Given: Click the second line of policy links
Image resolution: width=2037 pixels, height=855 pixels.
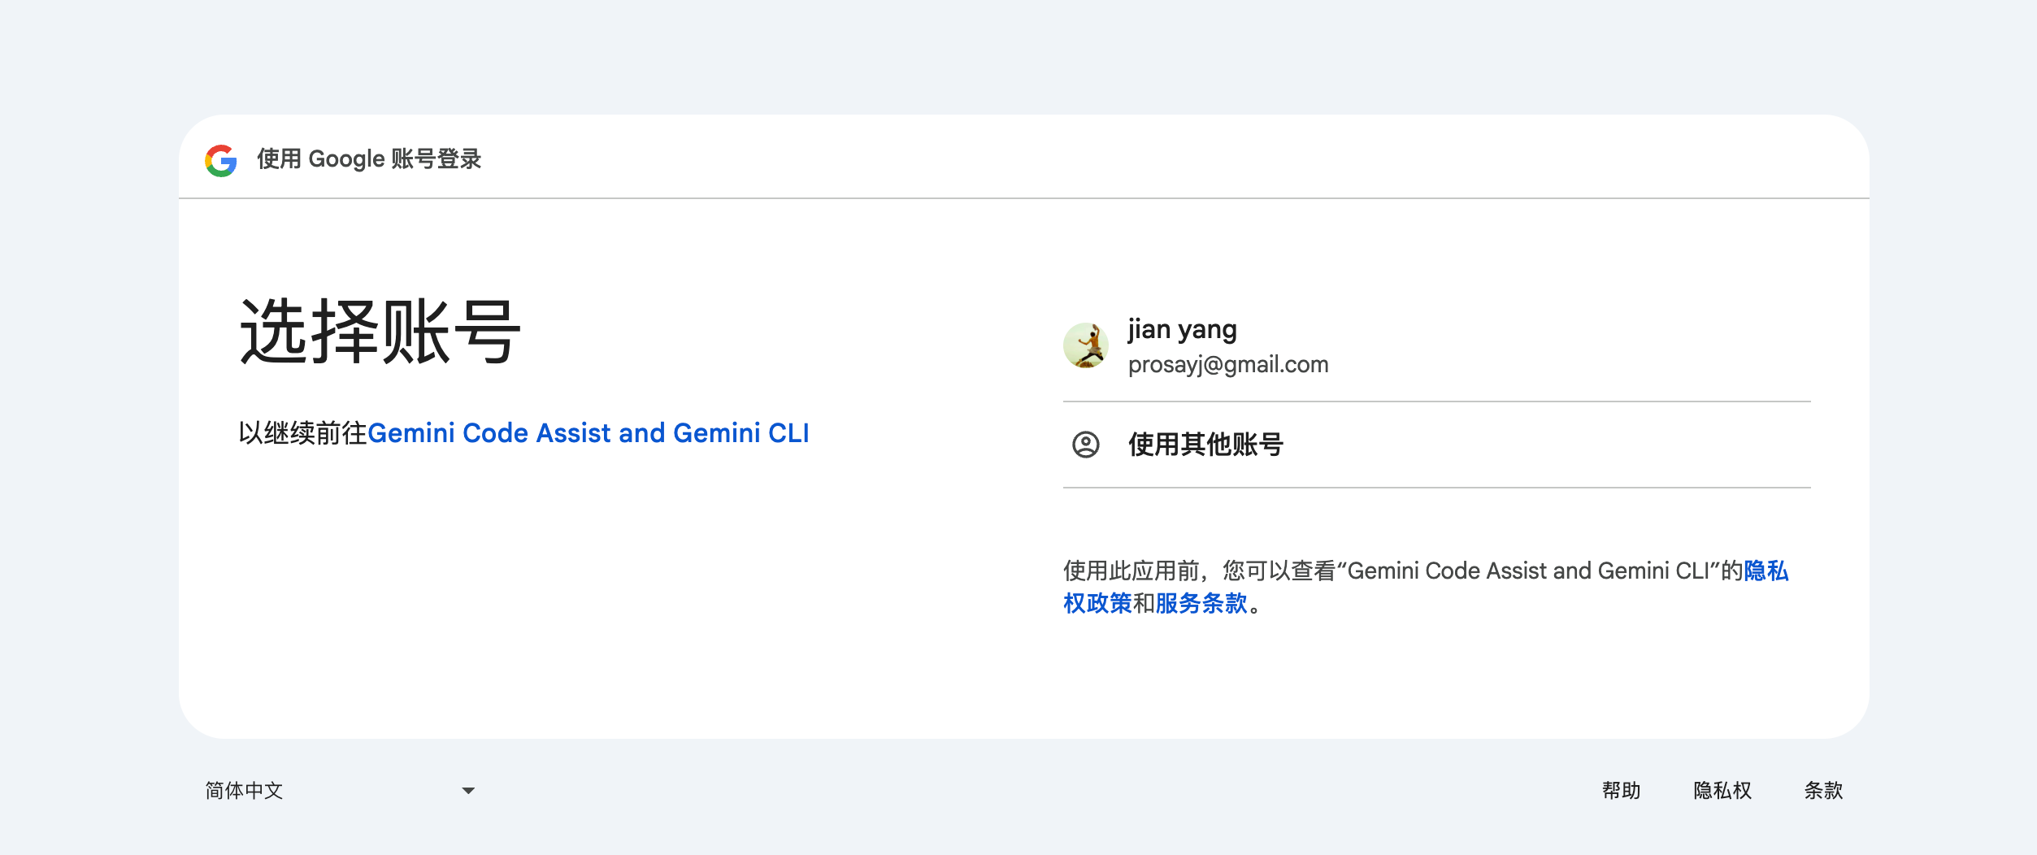Looking at the screenshot, I should [1162, 604].
